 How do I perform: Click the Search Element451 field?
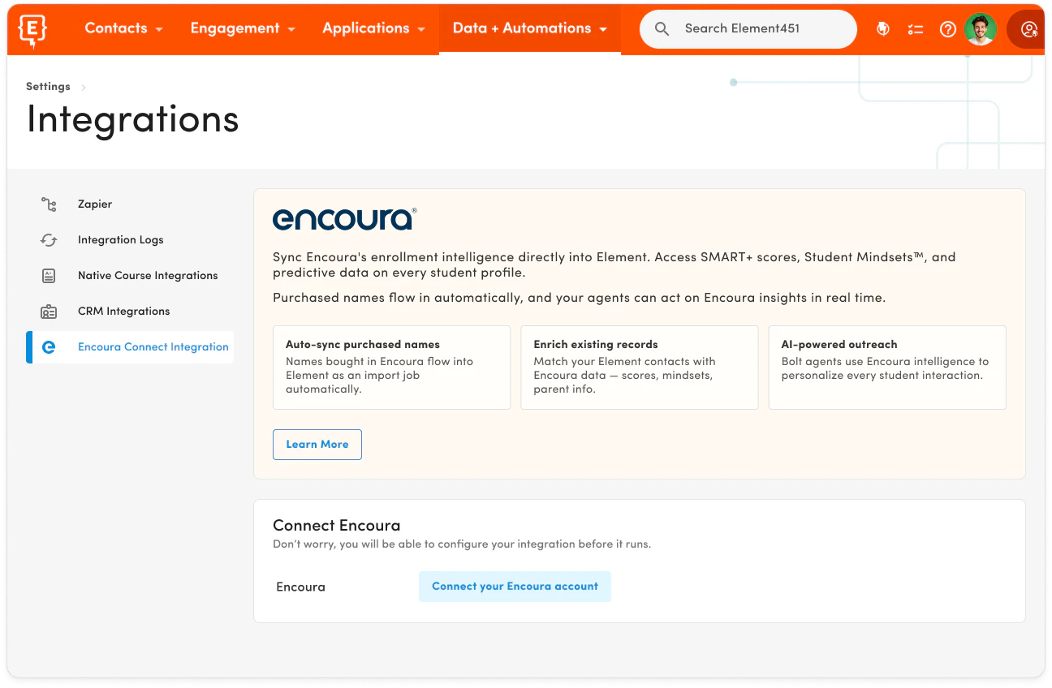(x=748, y=29)
